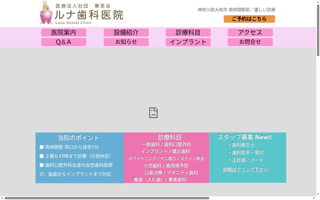This screenshot has width=320, height=200.
Task: Click the ルナ歯科医院 site title
Action: click(x=89, y=15)
